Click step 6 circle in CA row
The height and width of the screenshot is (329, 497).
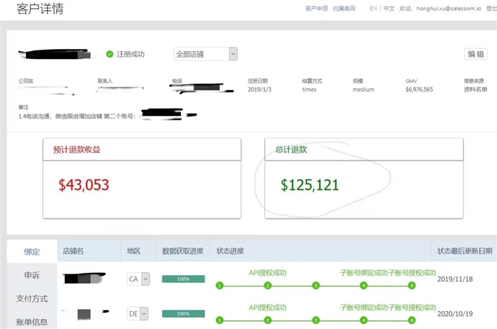[x=412, y=285]
